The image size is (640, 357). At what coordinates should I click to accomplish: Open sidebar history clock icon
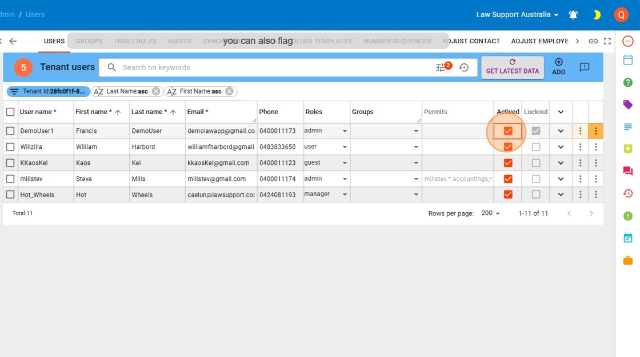coord(628,193)
